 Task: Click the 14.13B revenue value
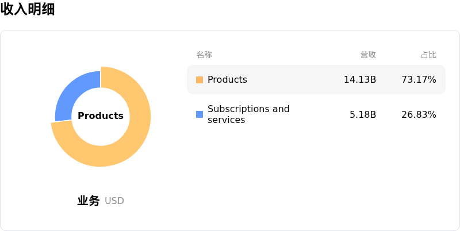point(360,80)
